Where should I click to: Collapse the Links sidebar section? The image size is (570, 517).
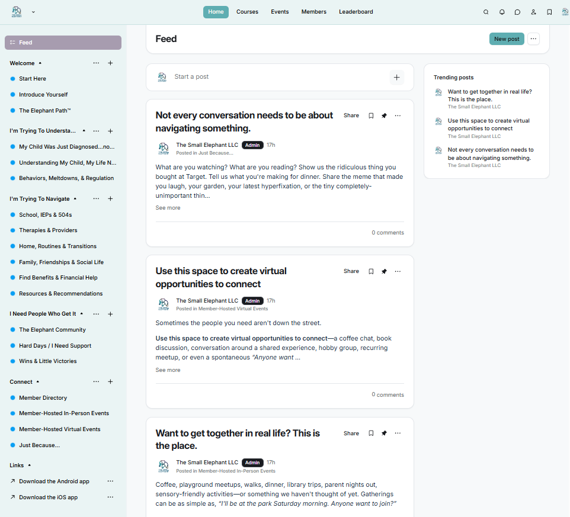[x=30, y=465]
